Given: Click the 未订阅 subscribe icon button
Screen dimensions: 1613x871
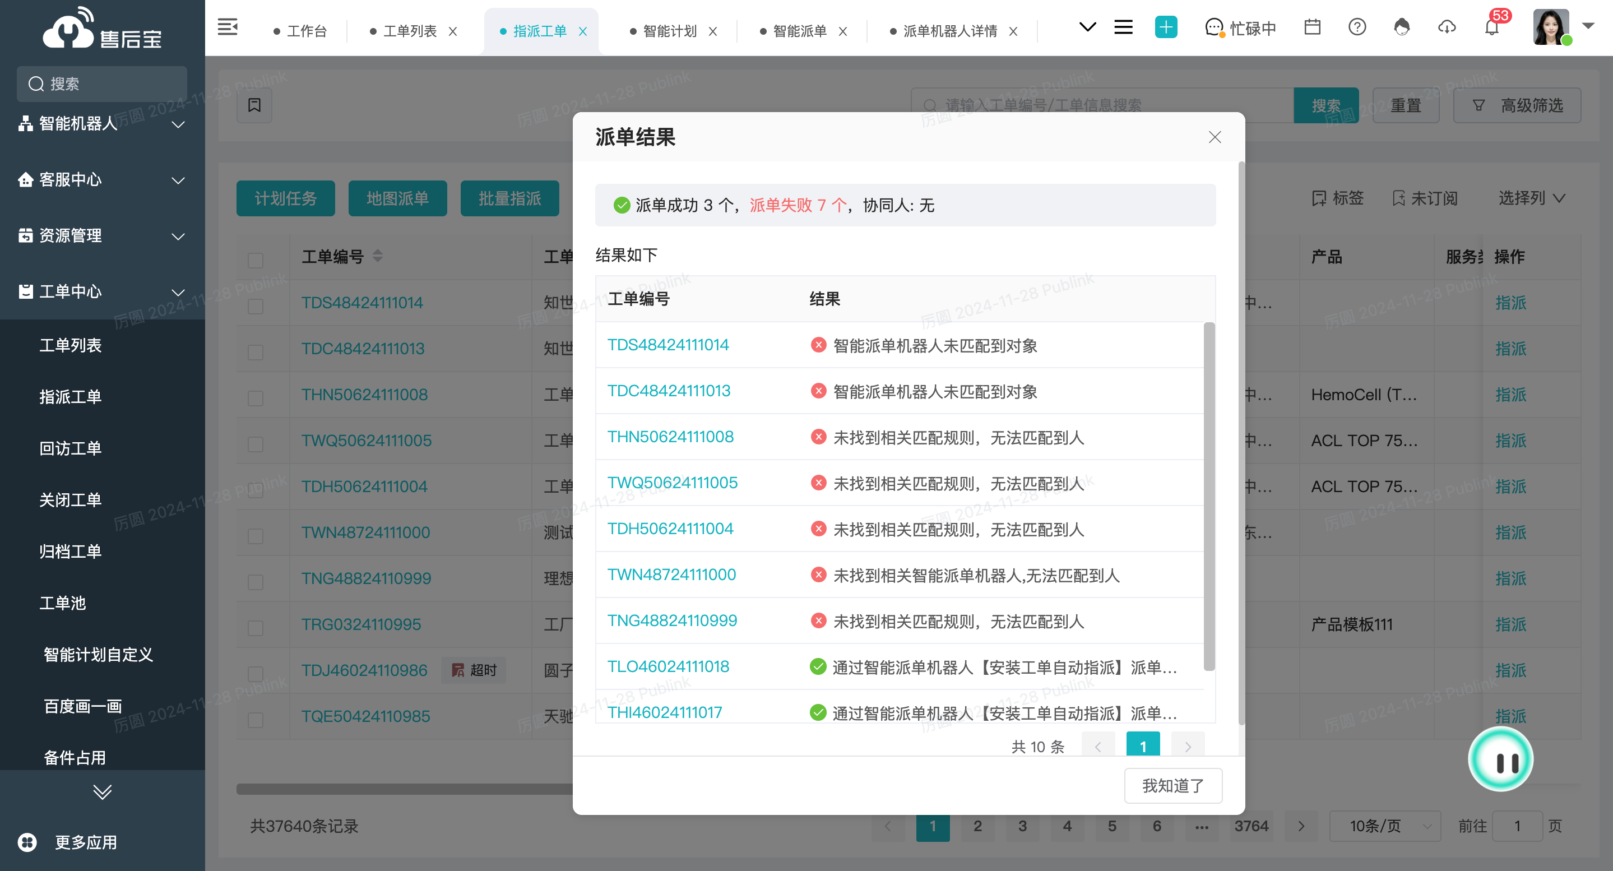Looking at the screenshot, I should click(x=1425, y=198).
